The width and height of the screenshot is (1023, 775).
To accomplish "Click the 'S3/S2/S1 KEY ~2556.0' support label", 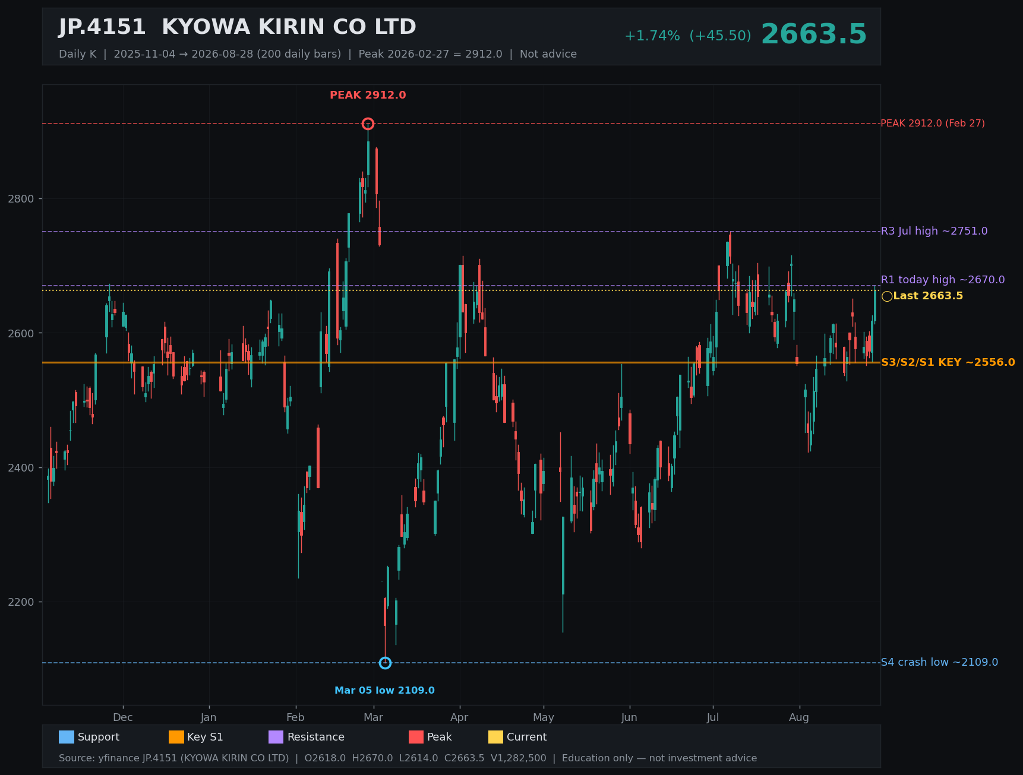I will (x=948, y=362).
